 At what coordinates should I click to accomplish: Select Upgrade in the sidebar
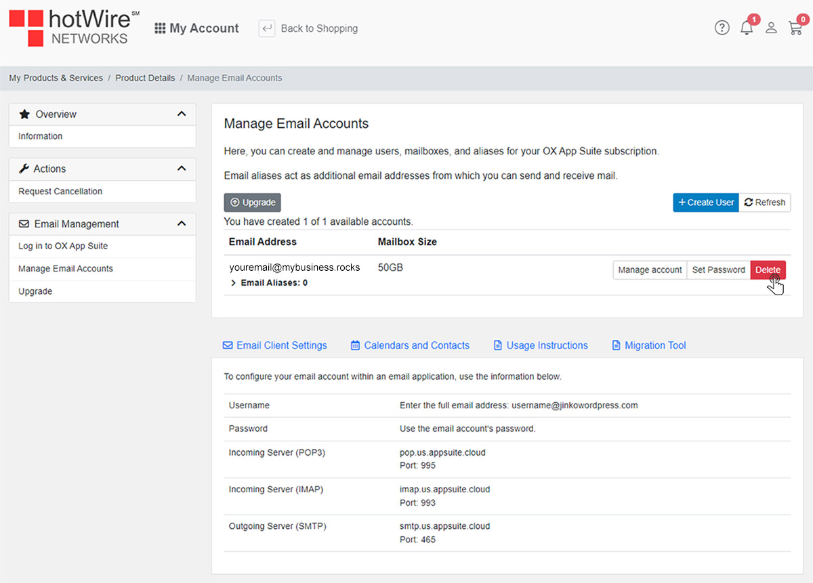(35, 291)
